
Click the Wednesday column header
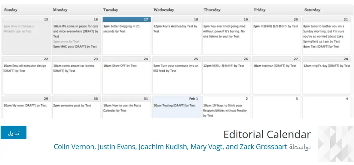(164, 10)
